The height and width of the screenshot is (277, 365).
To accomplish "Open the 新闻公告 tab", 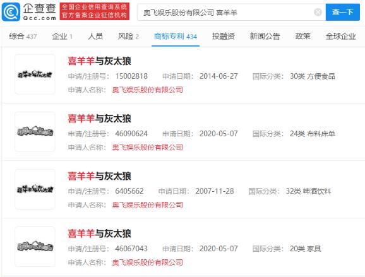I will (265, 37).
